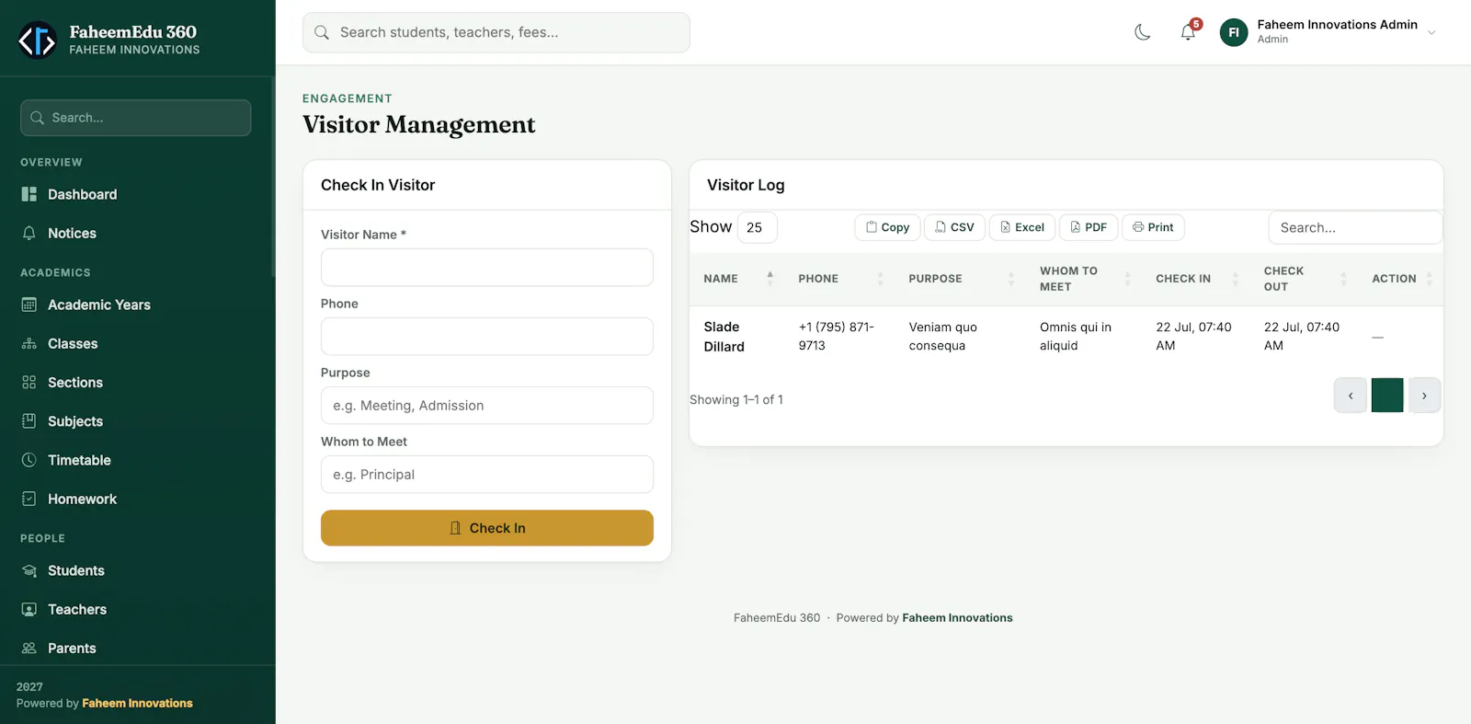1471x724 pixels.
Task: Click the Homework checklist icon
Action: [29, 498]
